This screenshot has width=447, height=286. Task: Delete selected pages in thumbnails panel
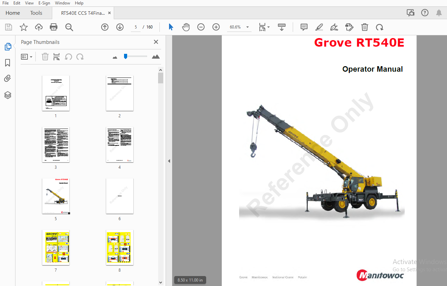[45, 57]
